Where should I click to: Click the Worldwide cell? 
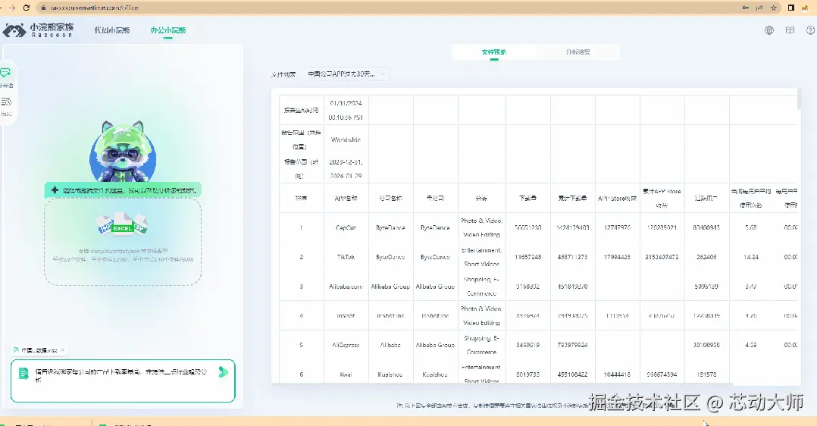coord(346,139)
